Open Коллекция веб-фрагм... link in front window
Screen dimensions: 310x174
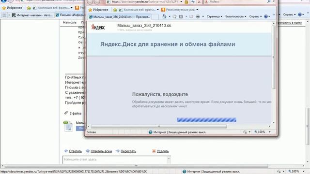[x=137, y=10]
